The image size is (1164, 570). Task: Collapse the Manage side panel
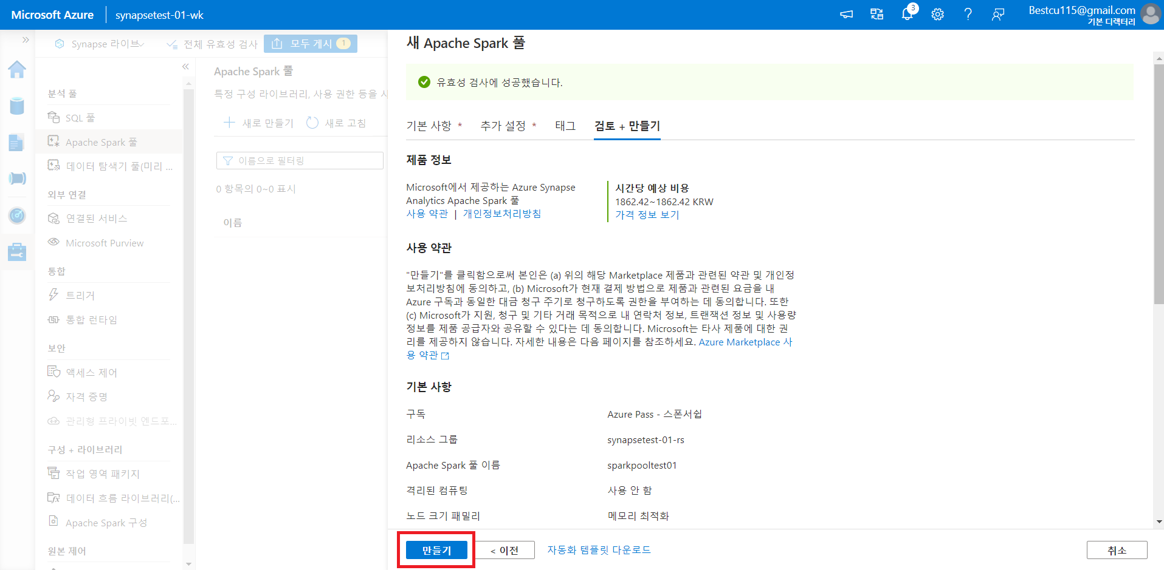[x=185, y=67]
